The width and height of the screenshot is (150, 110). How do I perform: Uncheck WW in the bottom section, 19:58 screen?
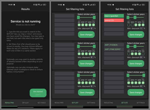click(83, 83)
